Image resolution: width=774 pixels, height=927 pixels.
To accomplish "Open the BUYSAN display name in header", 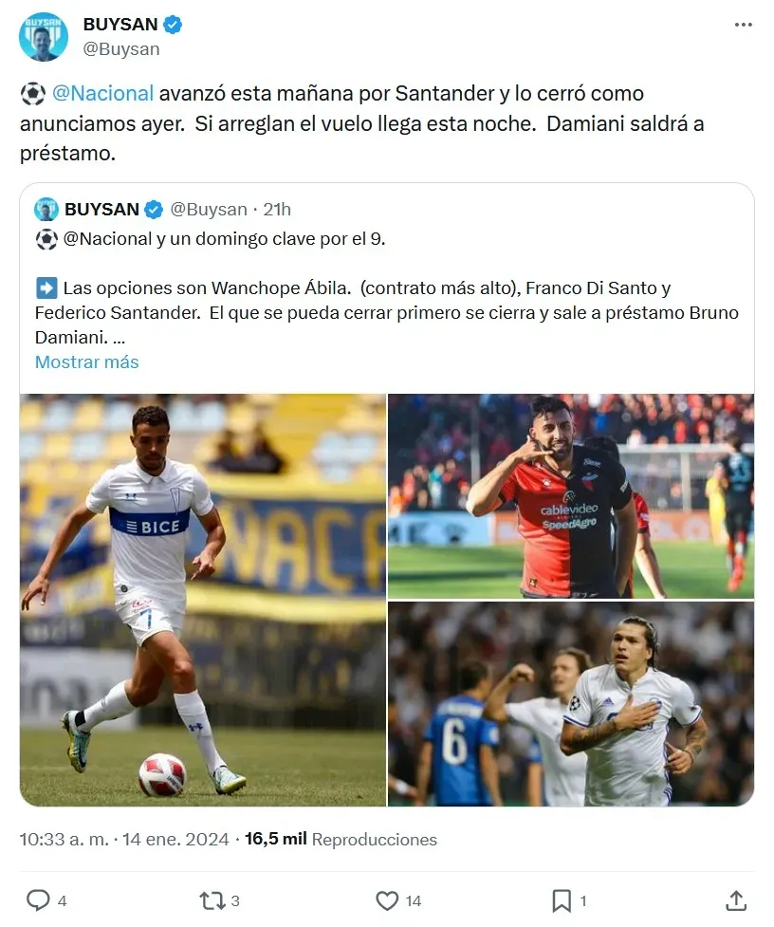I will coord(120,25).
